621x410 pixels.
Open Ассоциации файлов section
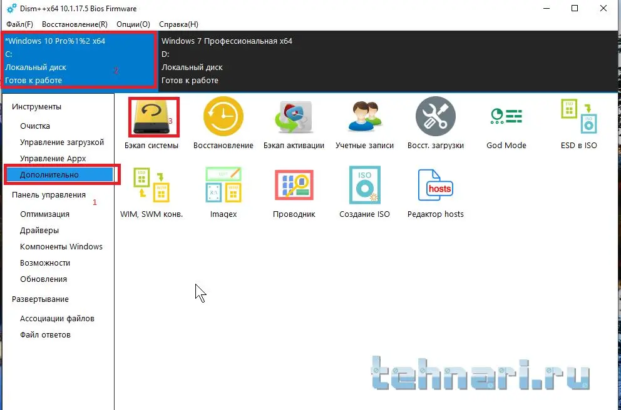pos(57,319)
